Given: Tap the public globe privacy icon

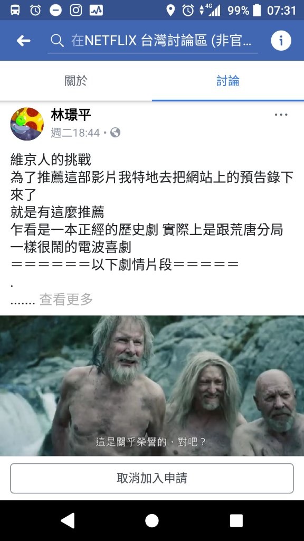Looking at the screenshot, I should (x=115, y=133).
